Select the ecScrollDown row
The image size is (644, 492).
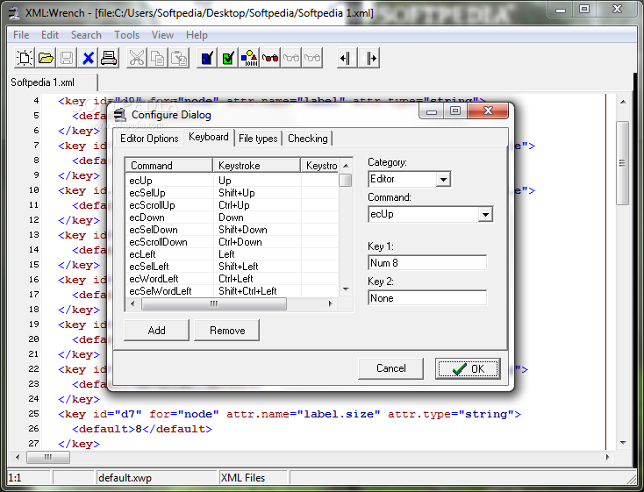point(232,242)
